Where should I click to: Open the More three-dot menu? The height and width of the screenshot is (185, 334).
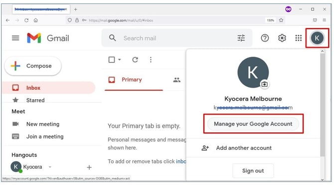click(x=151, y=60)
